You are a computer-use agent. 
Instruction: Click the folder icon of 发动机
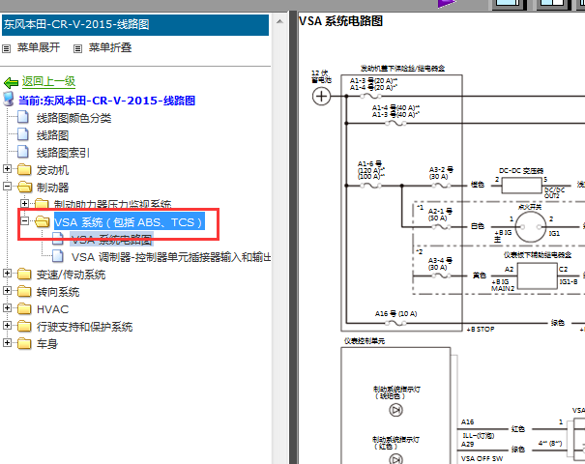pos(24,170)
